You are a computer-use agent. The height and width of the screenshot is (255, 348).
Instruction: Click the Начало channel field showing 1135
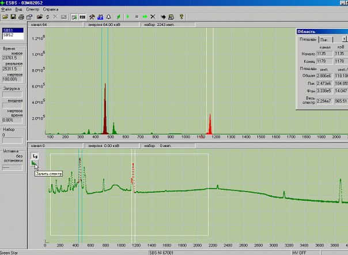pyautogui.click(x=326, y=53)
